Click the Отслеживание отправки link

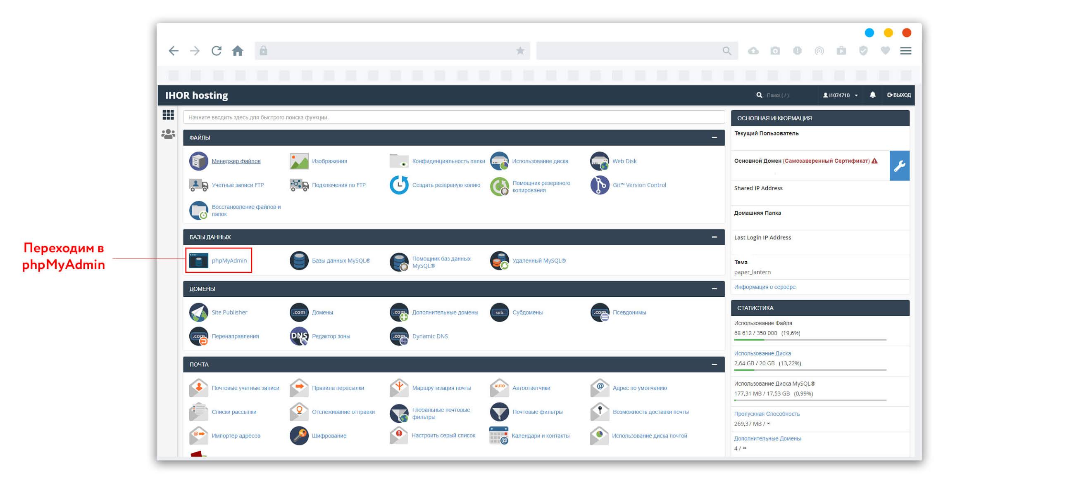coord(343,412)
